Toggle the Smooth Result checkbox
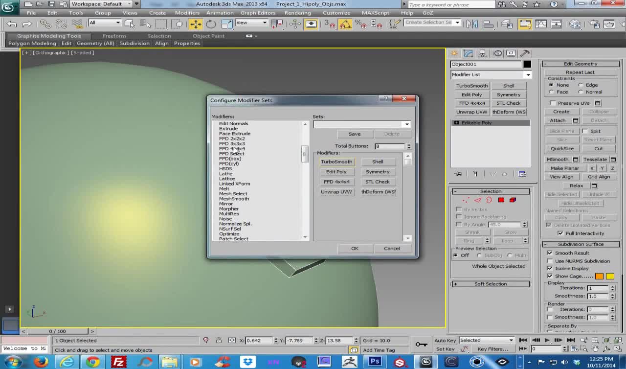The image size is (626, 369). (550, 253)
